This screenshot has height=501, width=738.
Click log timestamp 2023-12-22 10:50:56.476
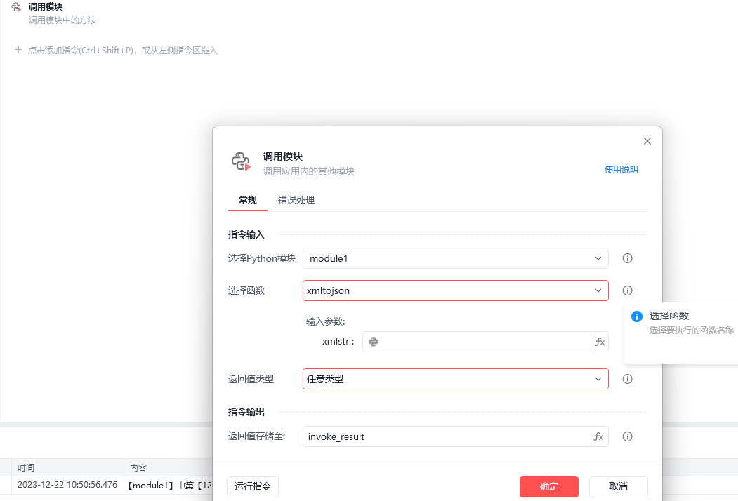[67, 485]
